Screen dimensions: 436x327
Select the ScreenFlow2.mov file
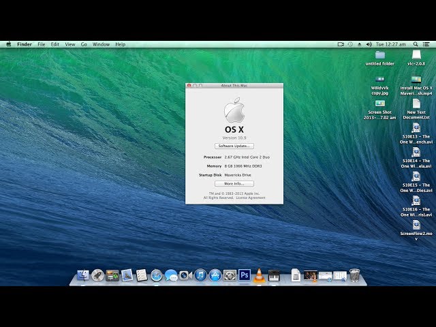(x=416, y=230)
